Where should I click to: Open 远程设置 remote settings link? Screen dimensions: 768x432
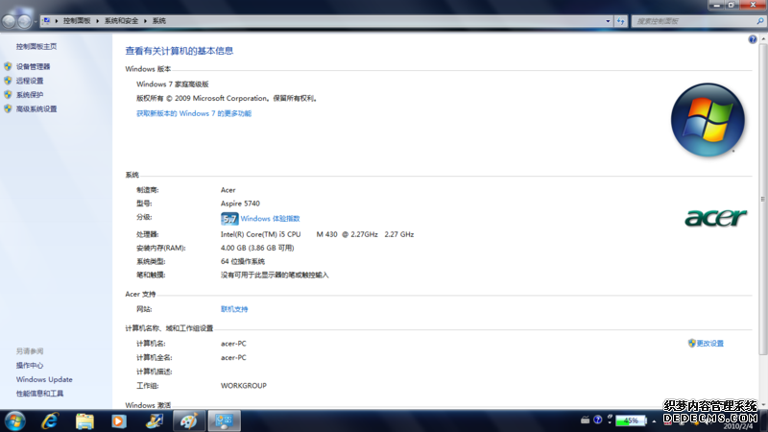(x=30, y=81)
